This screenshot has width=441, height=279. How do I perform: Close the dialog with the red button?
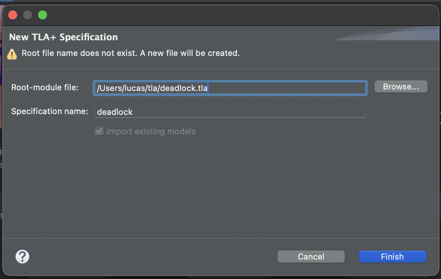[x=13, y=15]
